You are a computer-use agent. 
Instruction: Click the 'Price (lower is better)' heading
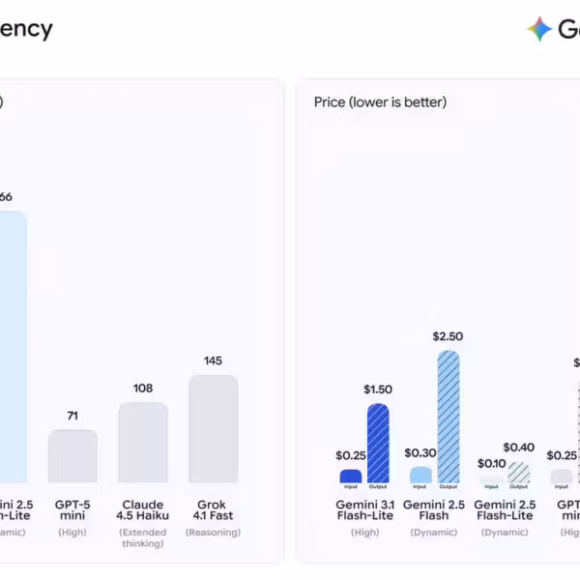pos(380,102)
